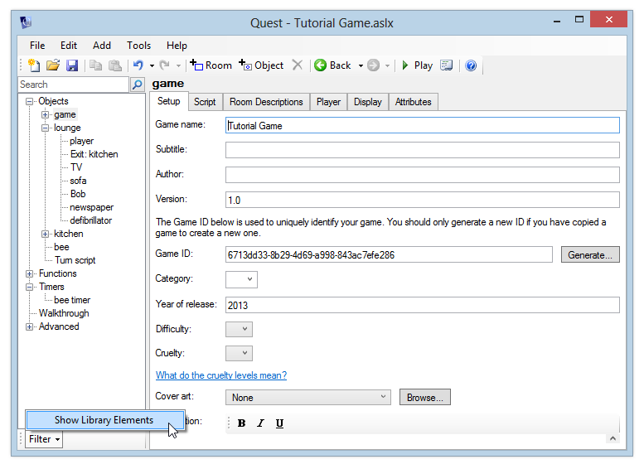644x469 pixels.
Task: Expand the Functions tree node
Action: [29, 273]
